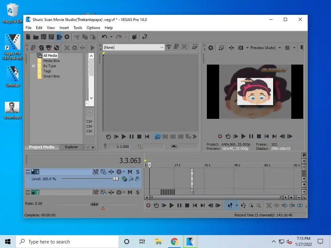This screenshot has width=331, height=248.
Task: Open the Preview (Auto) quality dropdown
Action: pyautogui.click(x=280, y=48)
